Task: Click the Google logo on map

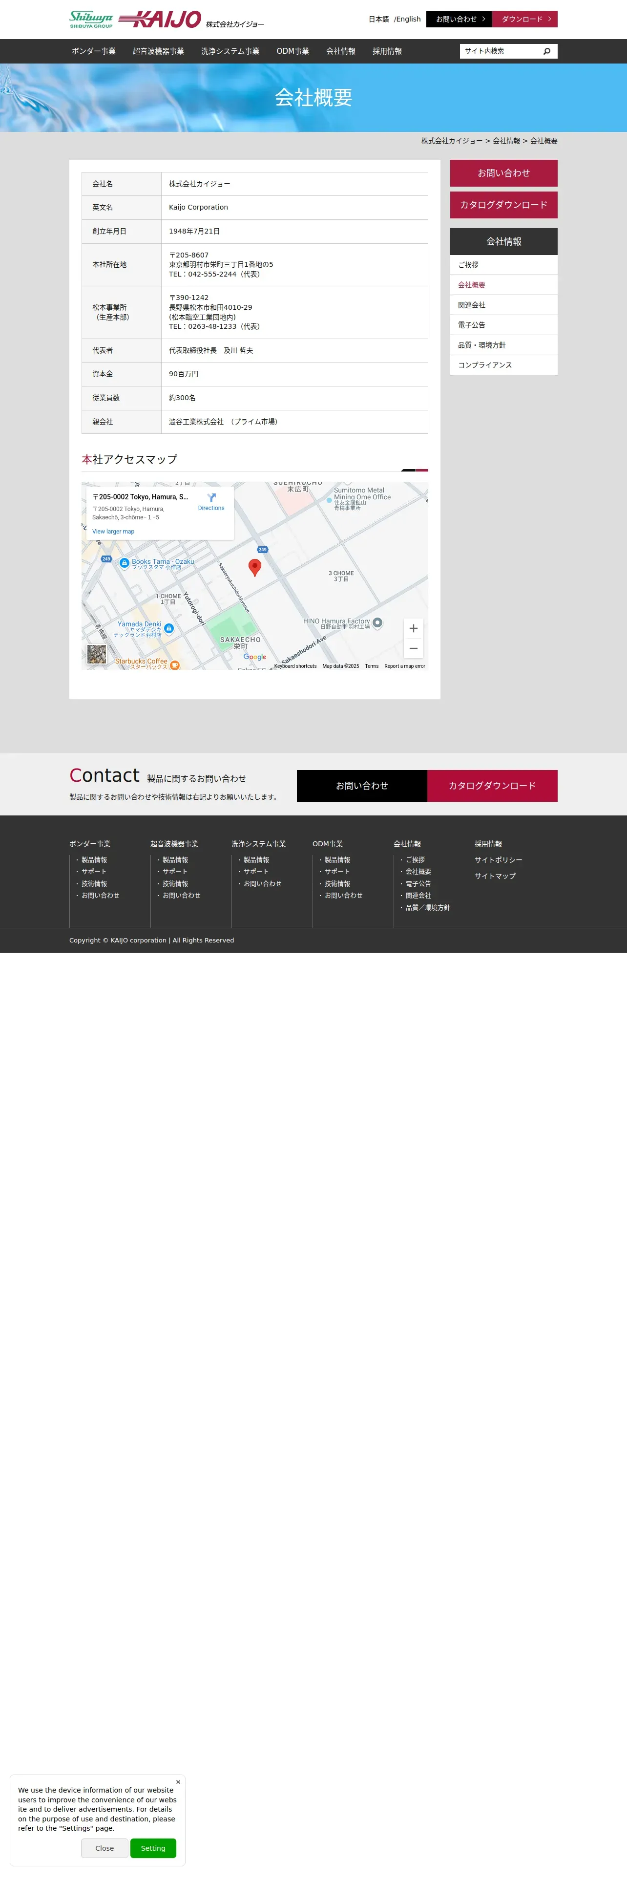Action: pyautogui.click(x=255, y=657)
